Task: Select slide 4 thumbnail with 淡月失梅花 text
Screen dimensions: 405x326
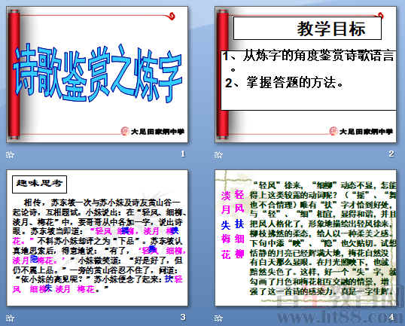Action: pos(306,238)
